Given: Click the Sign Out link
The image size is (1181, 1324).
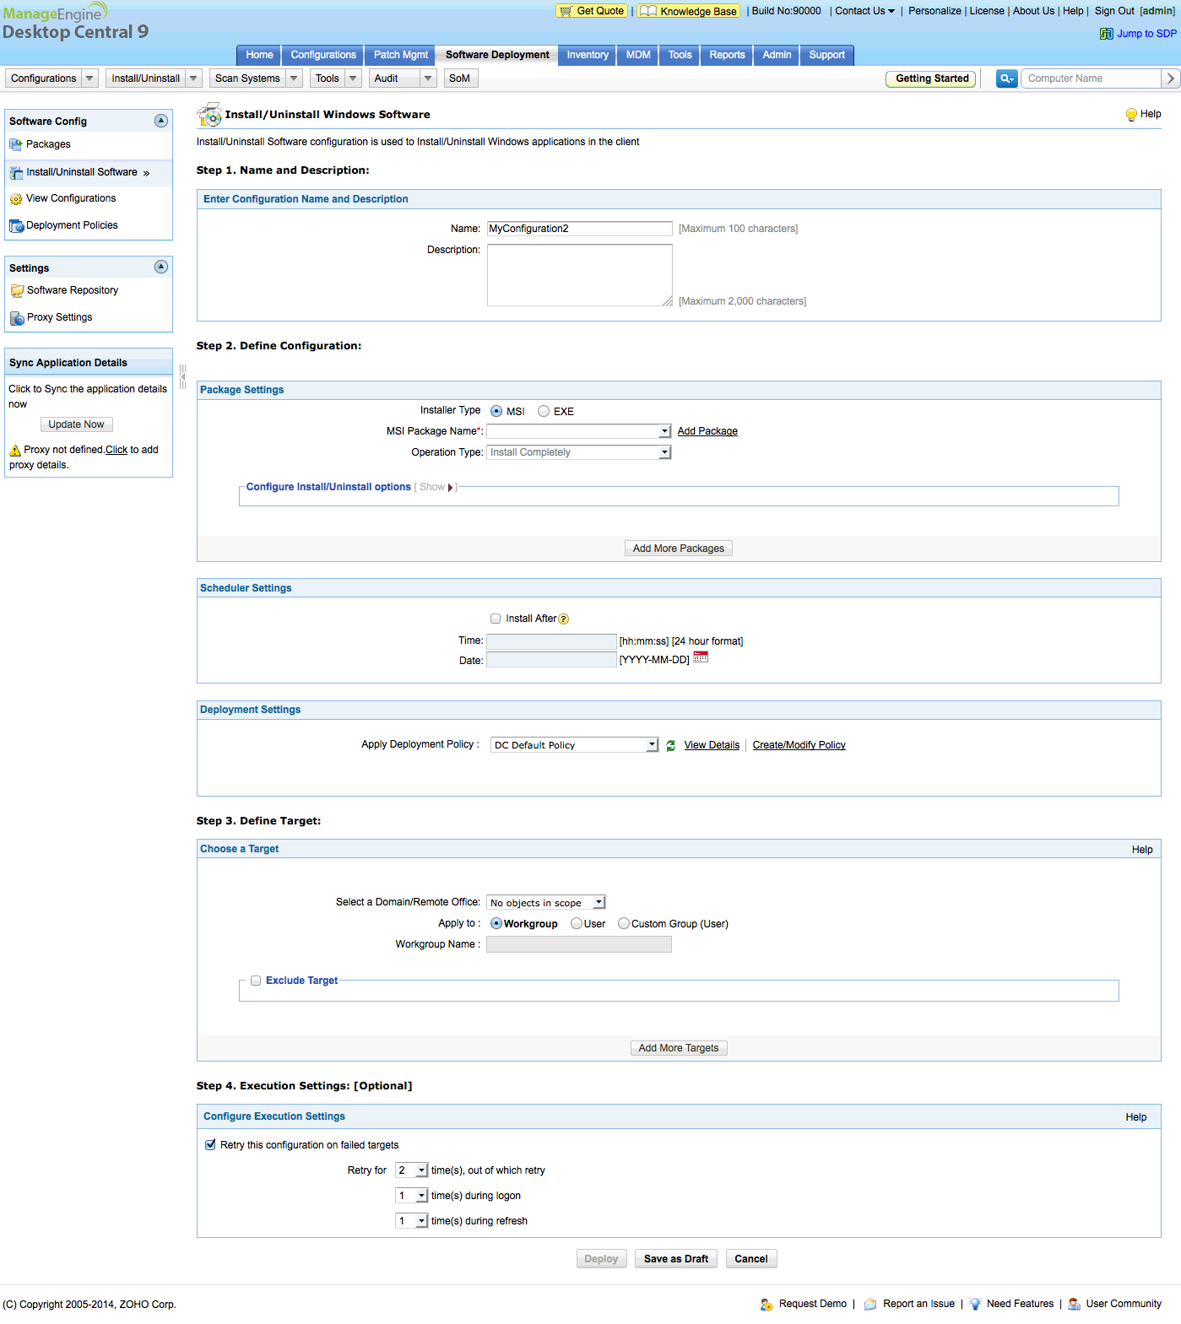Looking at the screenshot, I should coord(1114,11).
